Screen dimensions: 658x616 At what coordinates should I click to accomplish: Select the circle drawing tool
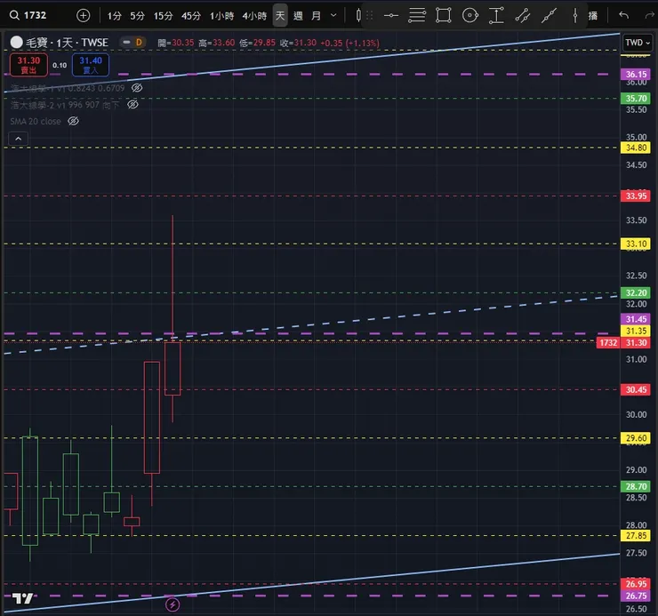(x=470, y=16)
